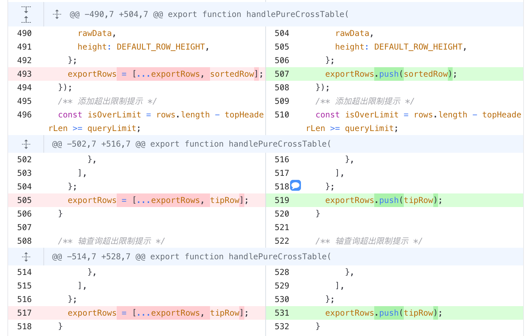The image size is (532, 336).
Task: Click the @@ -514,7 +528,7 hunk header text
Action: click(x=191, y=257)
